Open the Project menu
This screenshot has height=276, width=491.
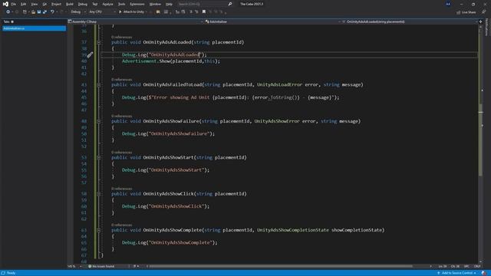point(56,4)
